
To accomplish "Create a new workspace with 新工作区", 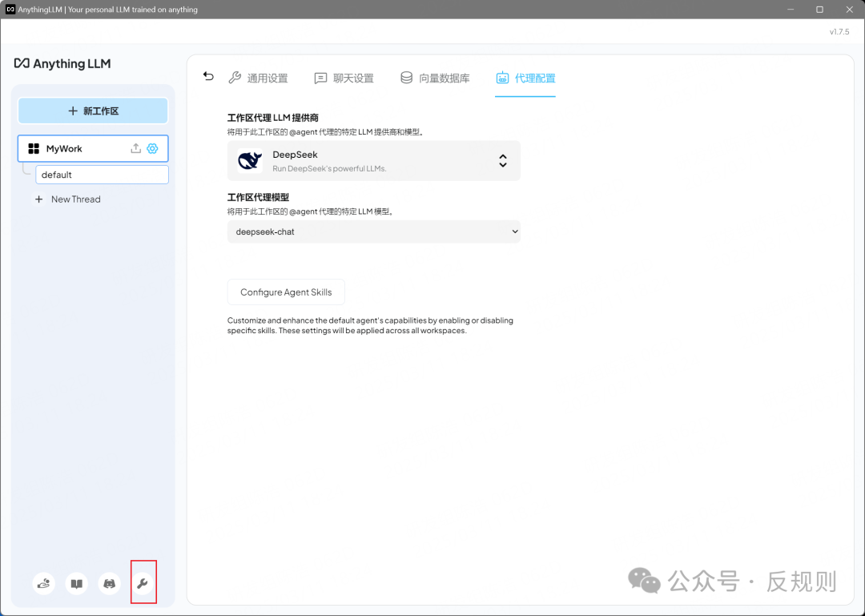I will pyautogui.click(x=93, y=111).
